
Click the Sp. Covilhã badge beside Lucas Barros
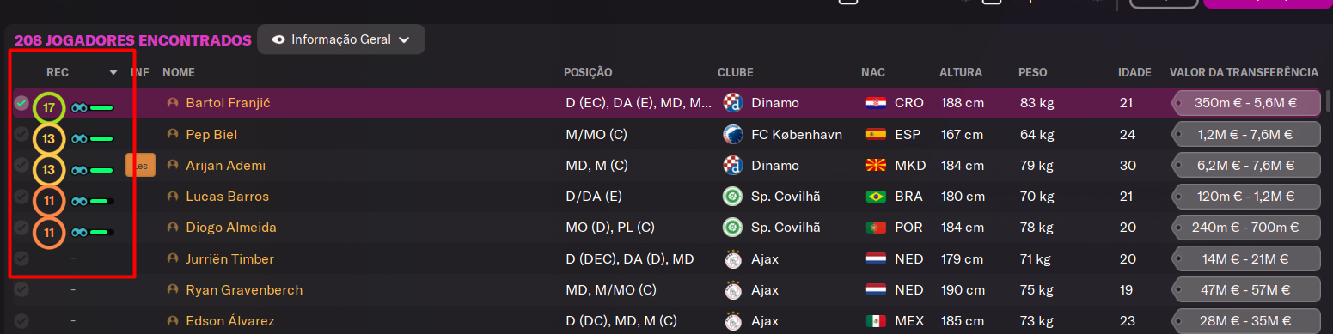[x=733, y=197]
